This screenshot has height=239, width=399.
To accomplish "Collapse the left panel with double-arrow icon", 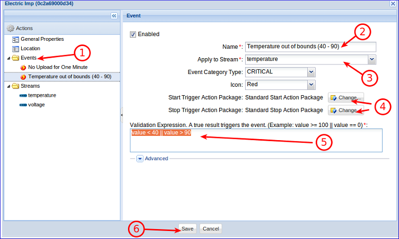I will [114, 16].
